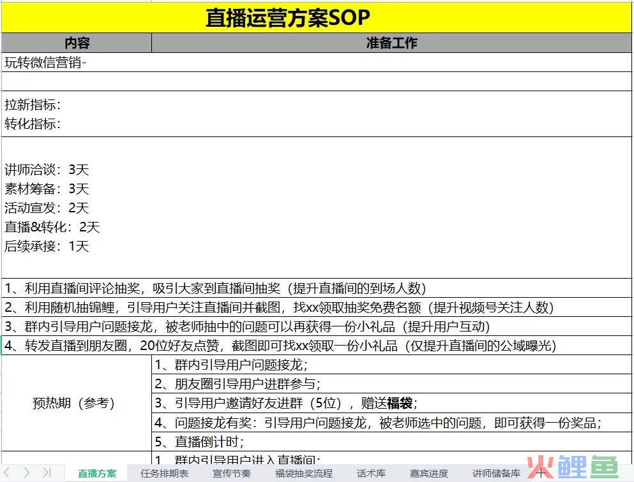Click the line 直播&转化: 2天
Screen dimensions: 634x482
(x=52, y=227)
